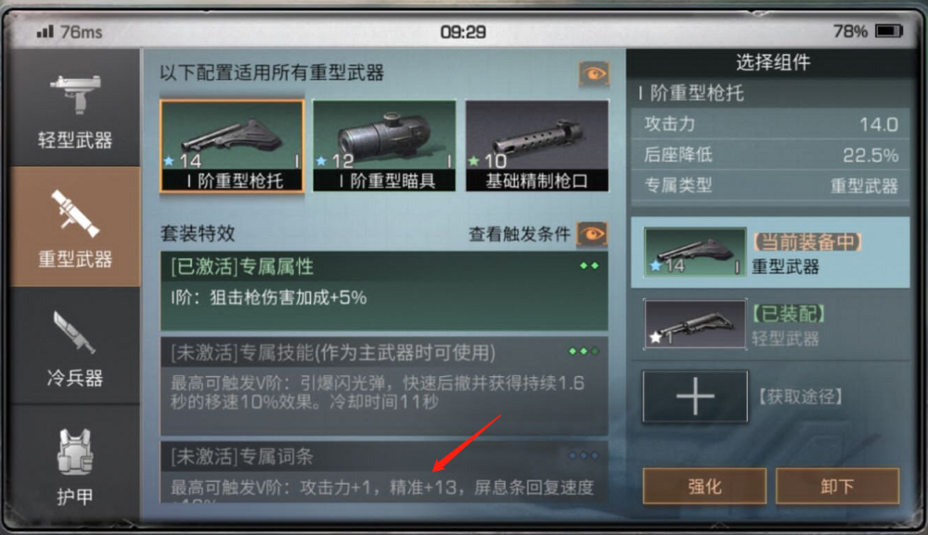The image size is (928, 535).
Task: Click the 查看触发条件 link text
Action: 519,235
